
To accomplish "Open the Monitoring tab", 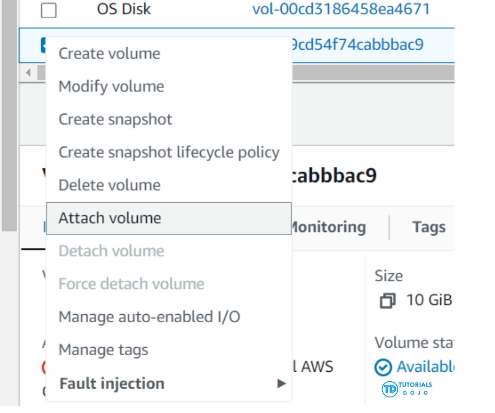I will [329, 227].
